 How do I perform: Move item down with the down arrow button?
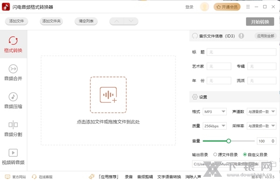pyautogui.click(x=131, y=21)
